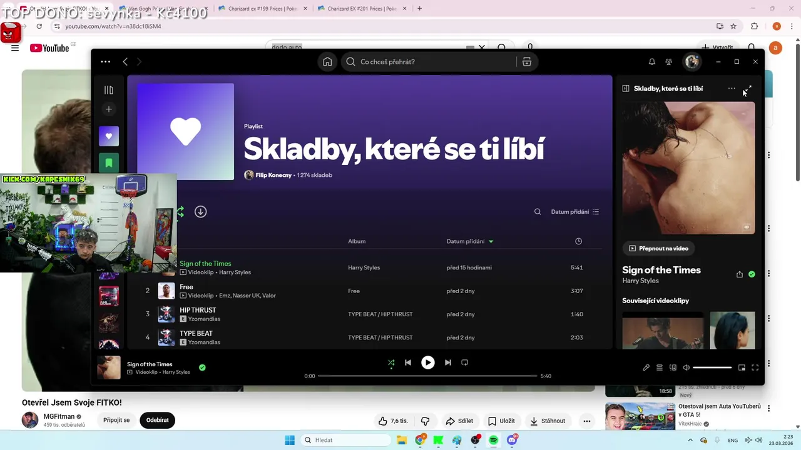Toggle the repeat mode in the player
The image size is (801, 450).
465,362
